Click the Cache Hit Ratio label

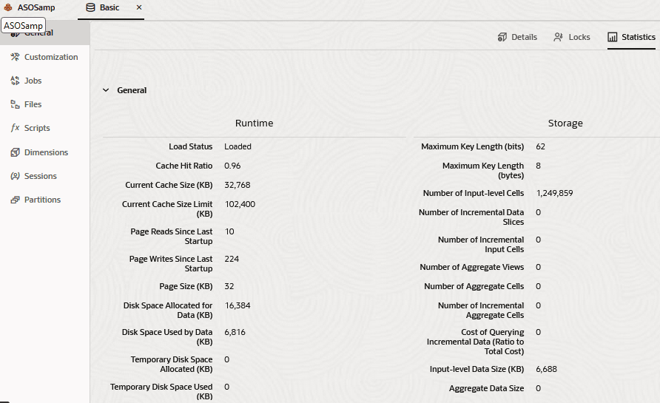click(x=184, y=166)
